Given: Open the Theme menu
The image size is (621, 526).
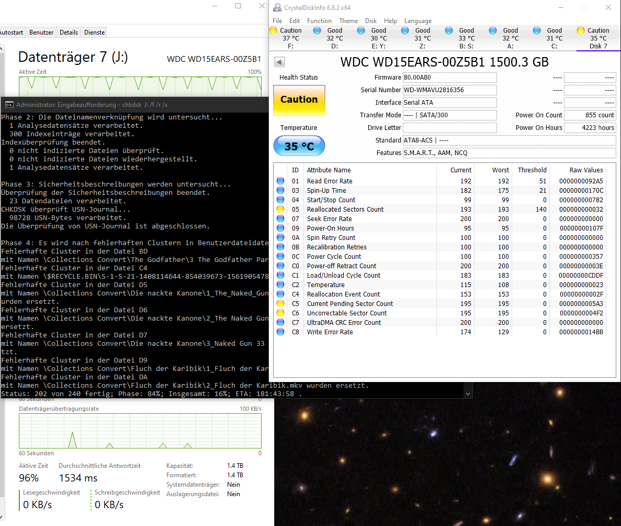Looking at the screenshot, I should tap(348, 20).
